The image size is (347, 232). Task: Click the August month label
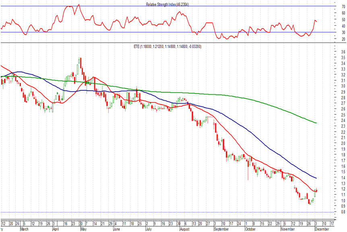tap(185, 229)
